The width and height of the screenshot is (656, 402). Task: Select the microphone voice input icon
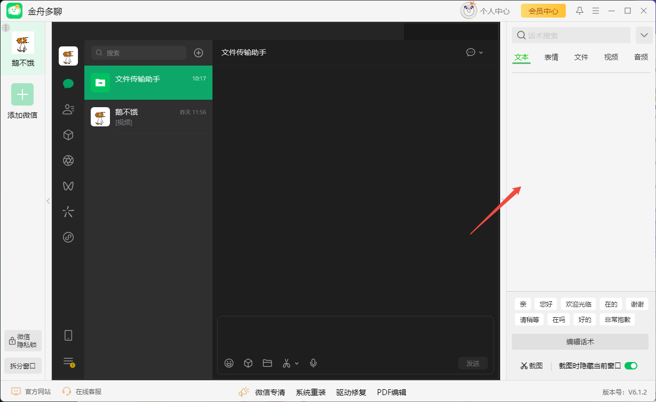coord(313,363)
